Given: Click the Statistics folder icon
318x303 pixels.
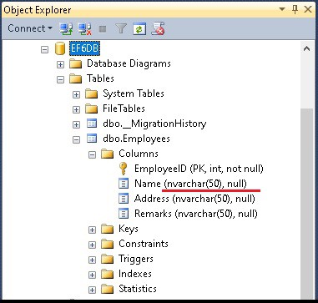Looking at the screenshot, I should click(x=107, y=289).
